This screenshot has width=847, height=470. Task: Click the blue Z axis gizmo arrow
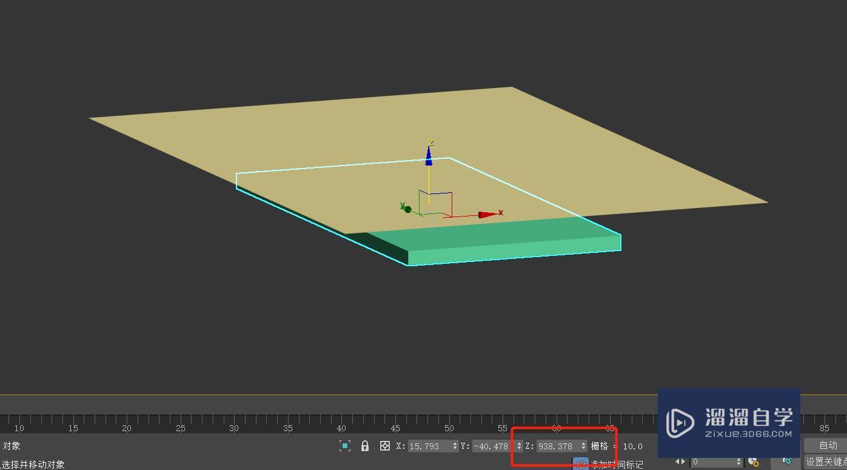429,155
